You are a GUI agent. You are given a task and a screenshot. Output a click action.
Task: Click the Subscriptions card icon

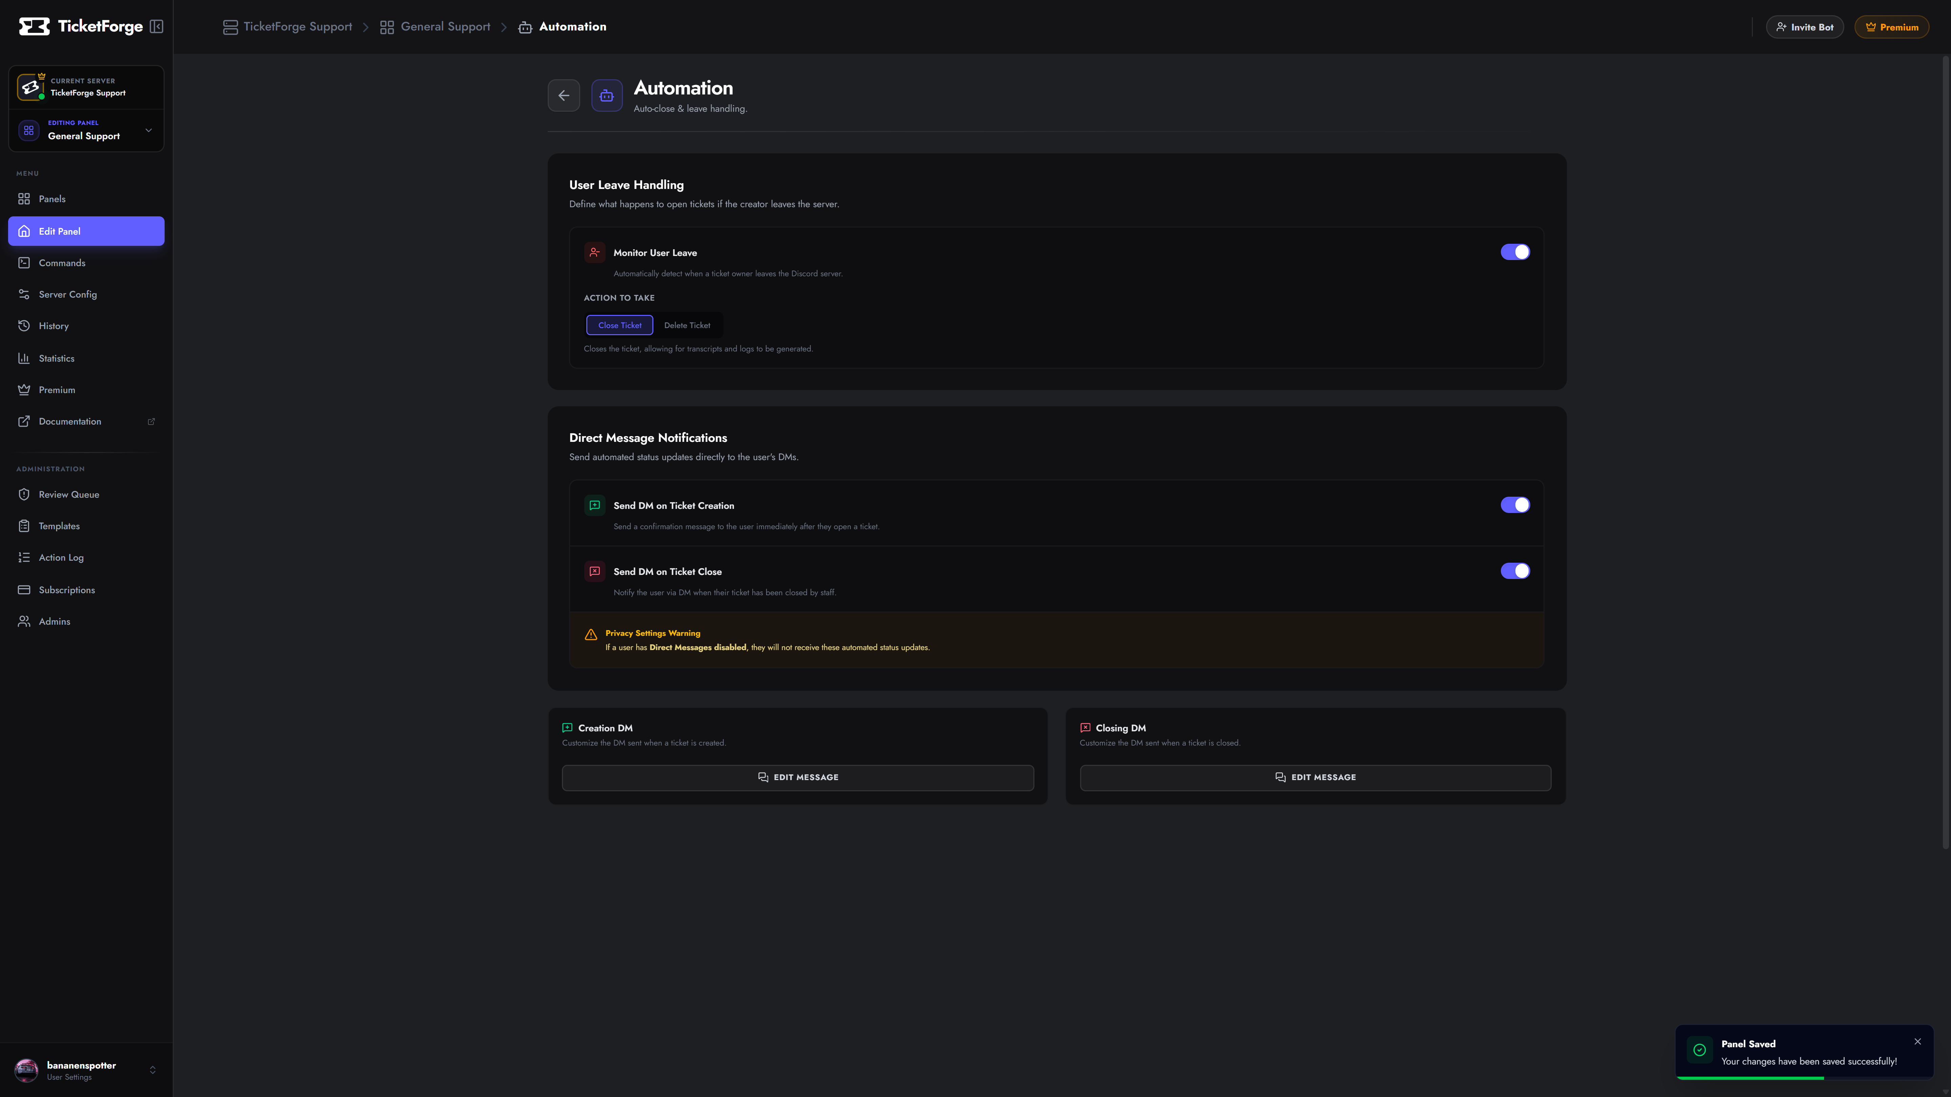(24, 590)
